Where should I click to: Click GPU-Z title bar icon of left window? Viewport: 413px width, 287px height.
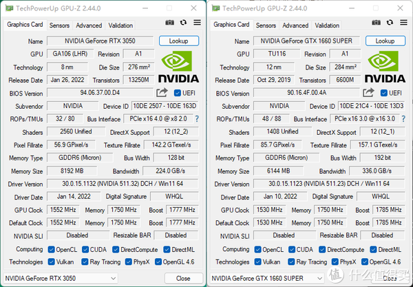pyautogui.click(x=9, y=8)
